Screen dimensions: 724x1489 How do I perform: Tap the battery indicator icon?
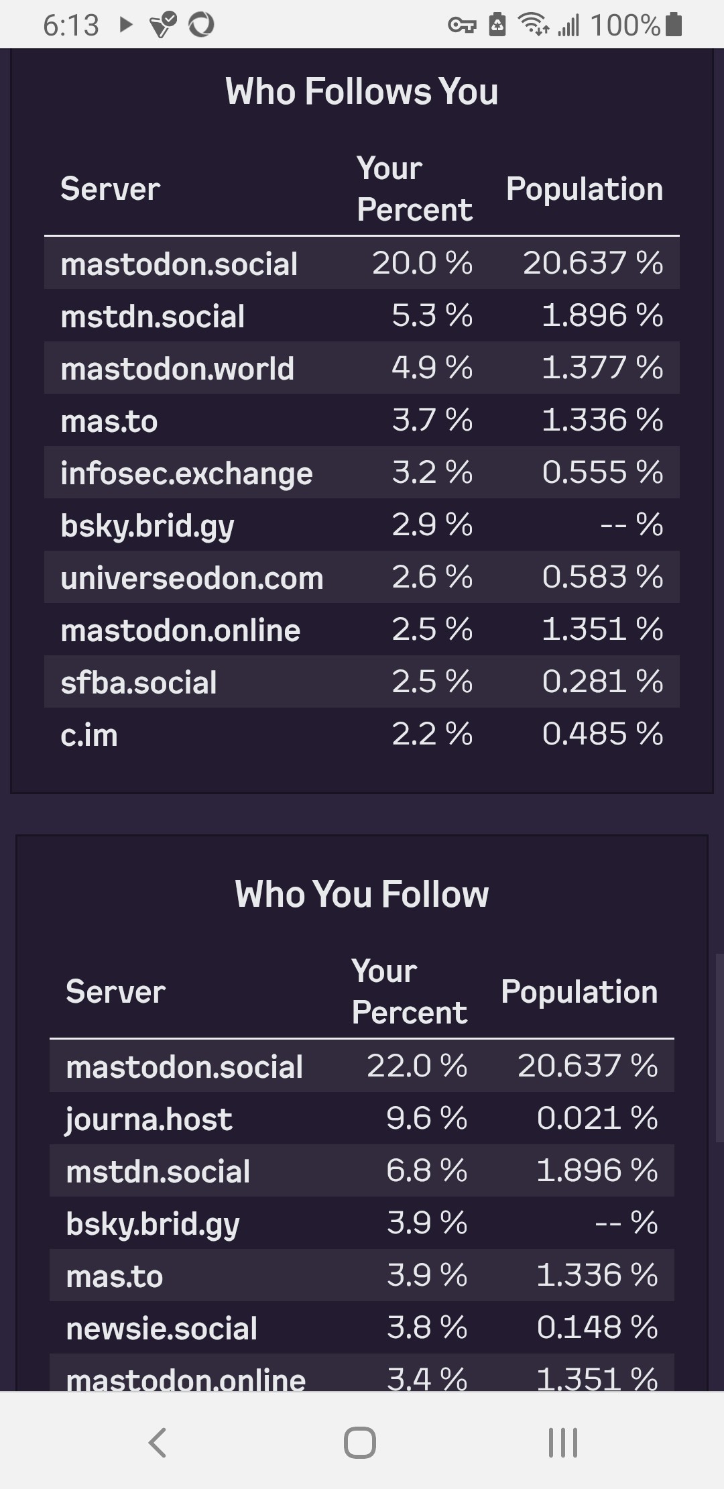click(675, 25)
